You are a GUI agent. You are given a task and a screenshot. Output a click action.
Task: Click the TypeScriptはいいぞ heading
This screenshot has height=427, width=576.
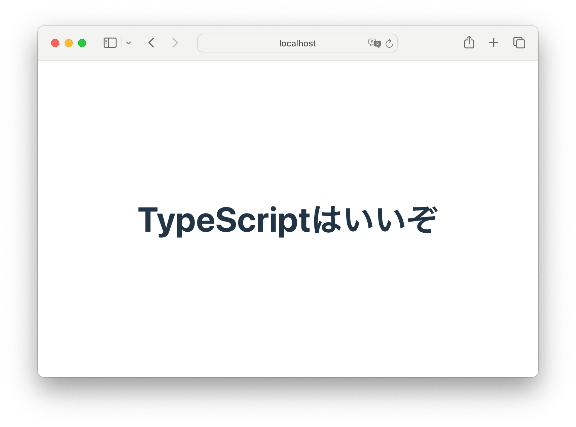[288, 219]
